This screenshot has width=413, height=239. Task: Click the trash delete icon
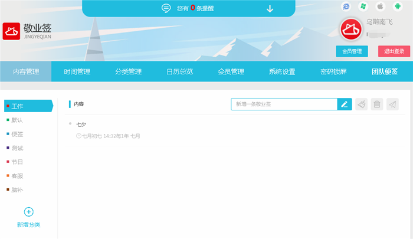[378, 104]
